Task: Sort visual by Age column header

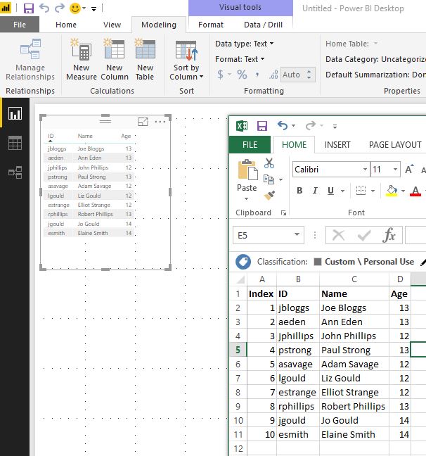Action: [126, 136]
